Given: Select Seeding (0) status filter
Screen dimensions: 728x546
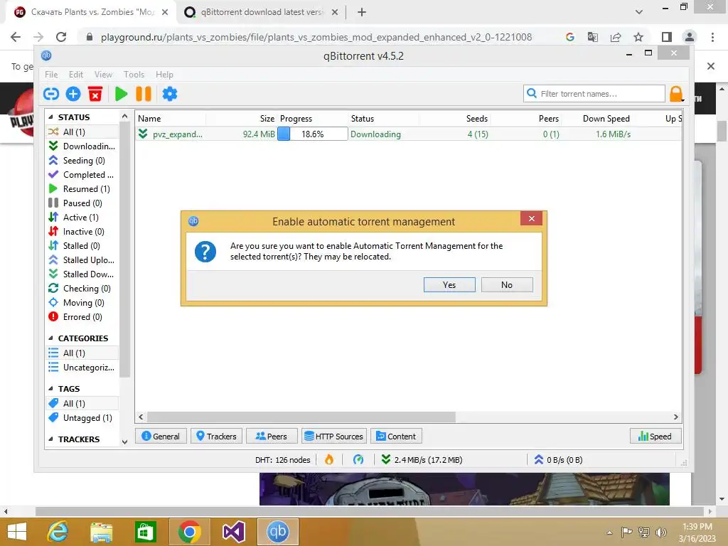Looking at the screenshot, I should click(82, 161).
